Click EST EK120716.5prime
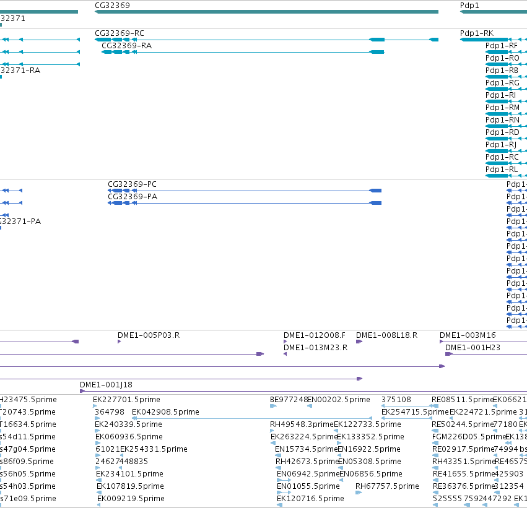The image size is (527, 508). [310, 499]
